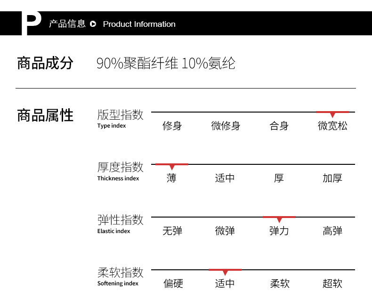Viewport: 372px width, 307px height.
Task: Click the red marker on the Thickness index scale
Action: 172,165
